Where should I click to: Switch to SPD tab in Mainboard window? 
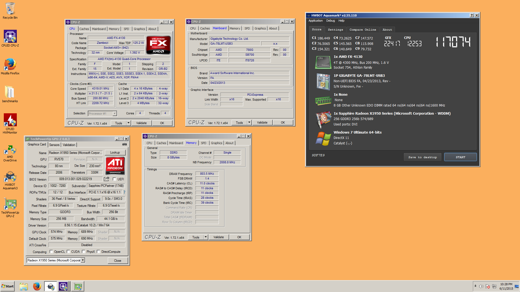pyautogui.click(x=247, y=28)
